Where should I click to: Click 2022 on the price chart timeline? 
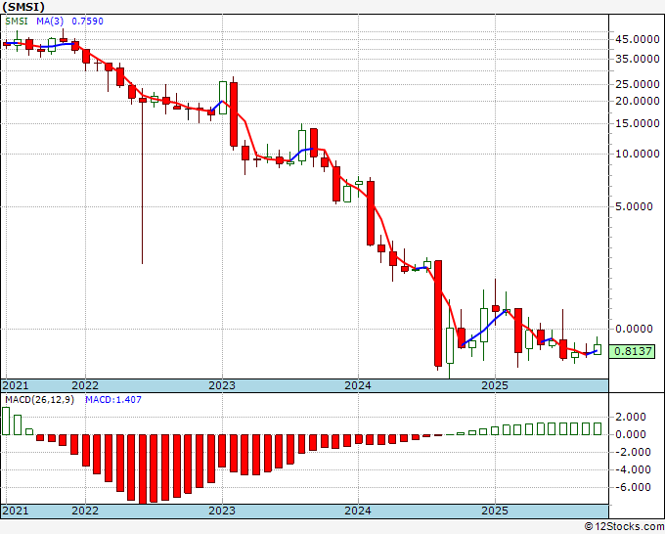[85, 385]
